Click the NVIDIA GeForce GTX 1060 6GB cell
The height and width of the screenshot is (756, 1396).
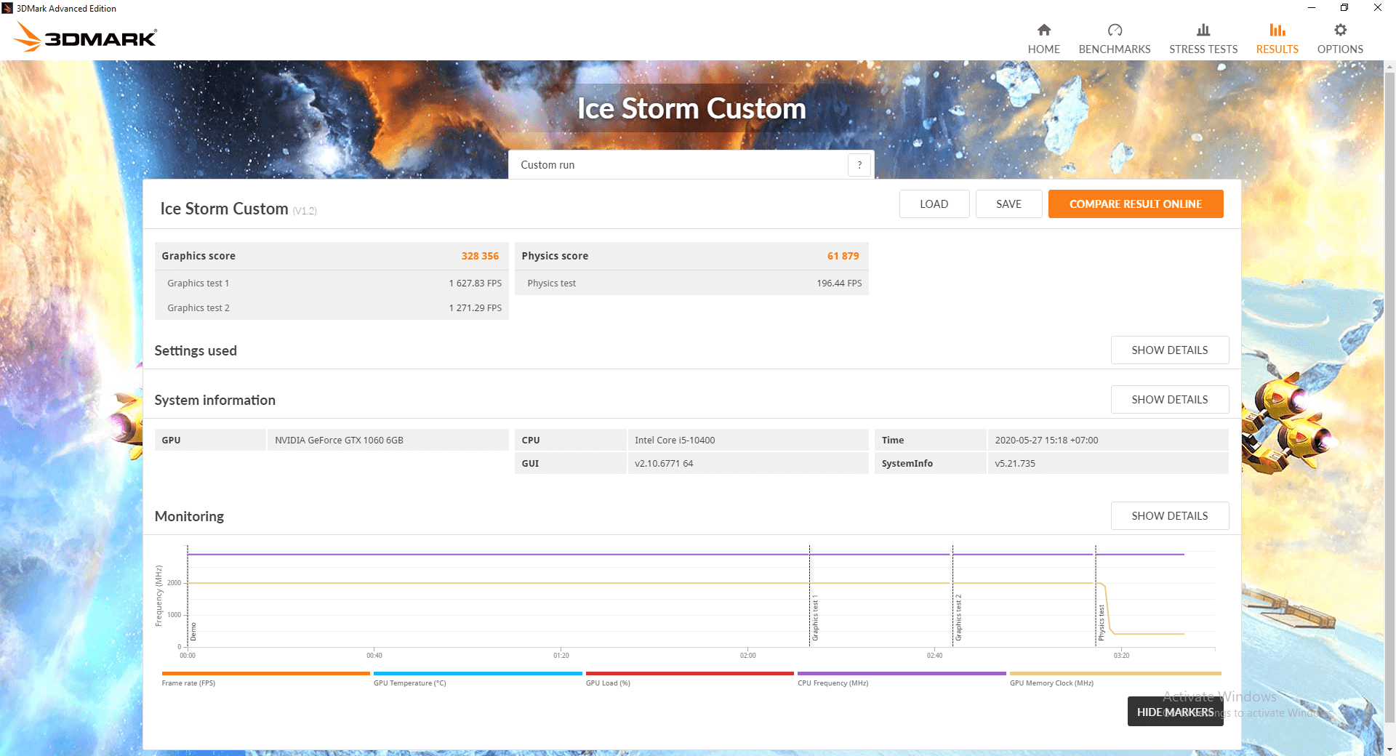pos(388,441)
